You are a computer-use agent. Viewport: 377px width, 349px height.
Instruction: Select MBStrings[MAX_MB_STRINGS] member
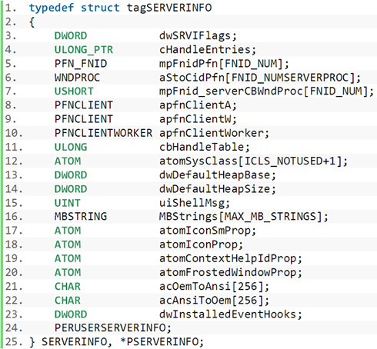click(x=241, y=217)
